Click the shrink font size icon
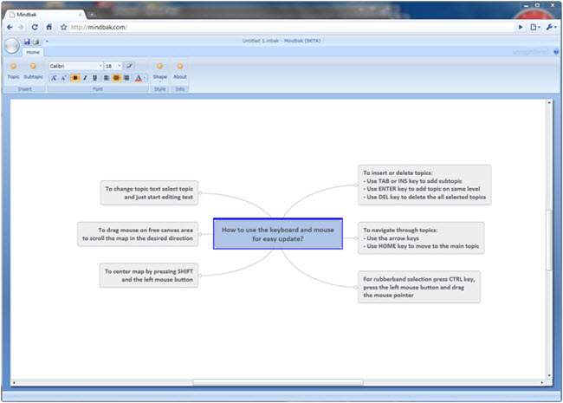 [x=64, y=78]
